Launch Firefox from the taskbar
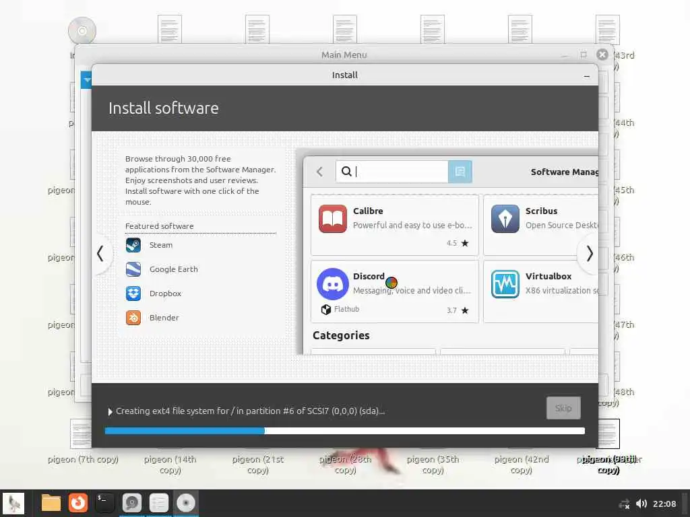The width and height of the screenshot is (690, 517). click(78, 503)
